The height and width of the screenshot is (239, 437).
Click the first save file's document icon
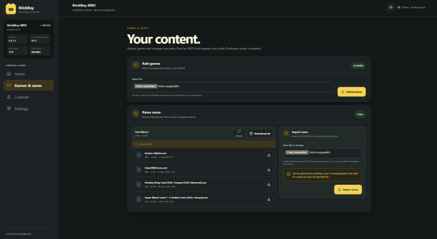coord(139,155)
